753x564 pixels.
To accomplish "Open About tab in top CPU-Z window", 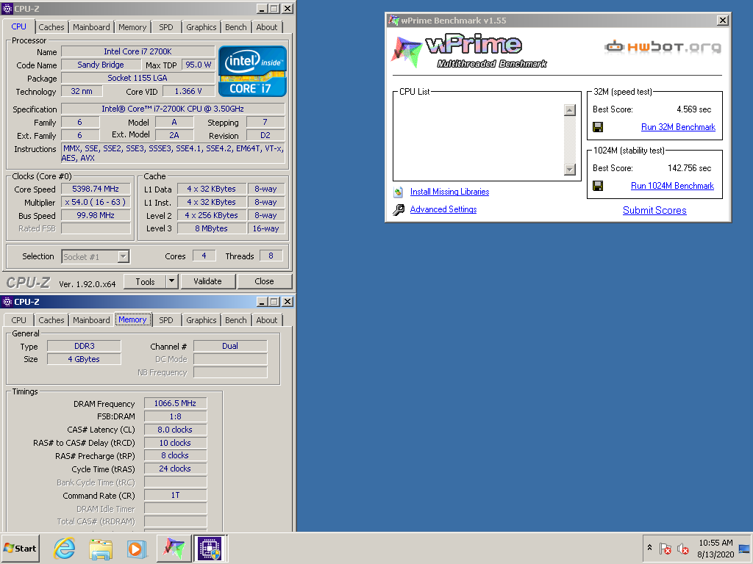I will 266,27.
